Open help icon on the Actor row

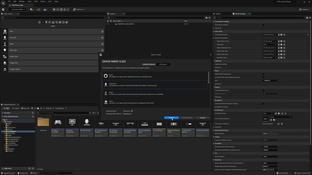(102, 31)
